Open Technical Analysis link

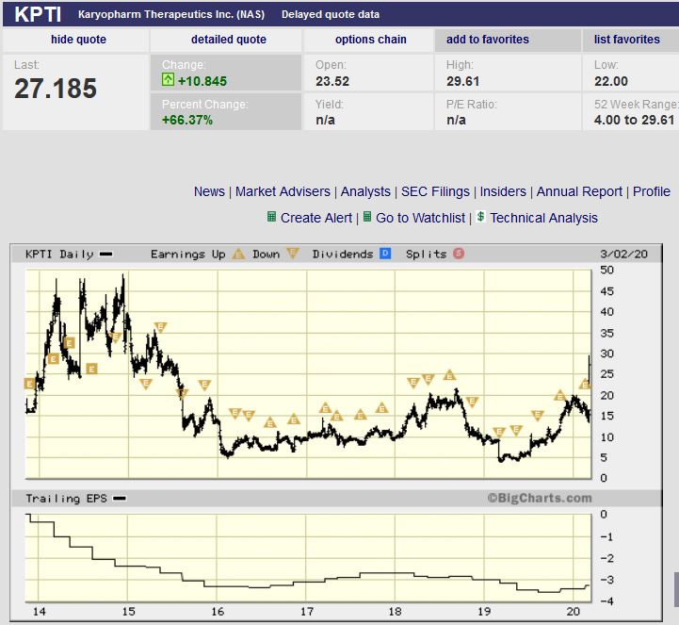coord(543,218)
